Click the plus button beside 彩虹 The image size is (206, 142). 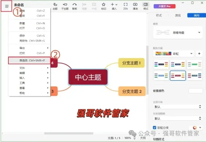[x=199, y=53]
